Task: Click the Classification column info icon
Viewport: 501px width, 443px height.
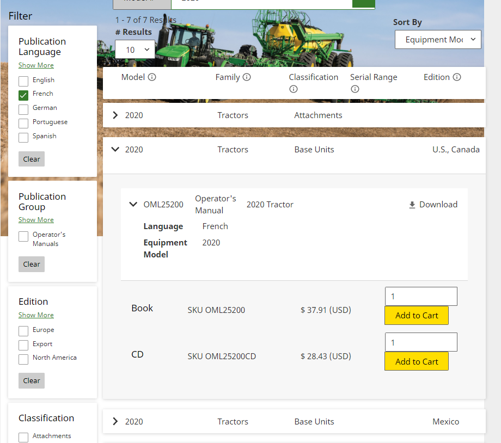Action: coord(294,89)
